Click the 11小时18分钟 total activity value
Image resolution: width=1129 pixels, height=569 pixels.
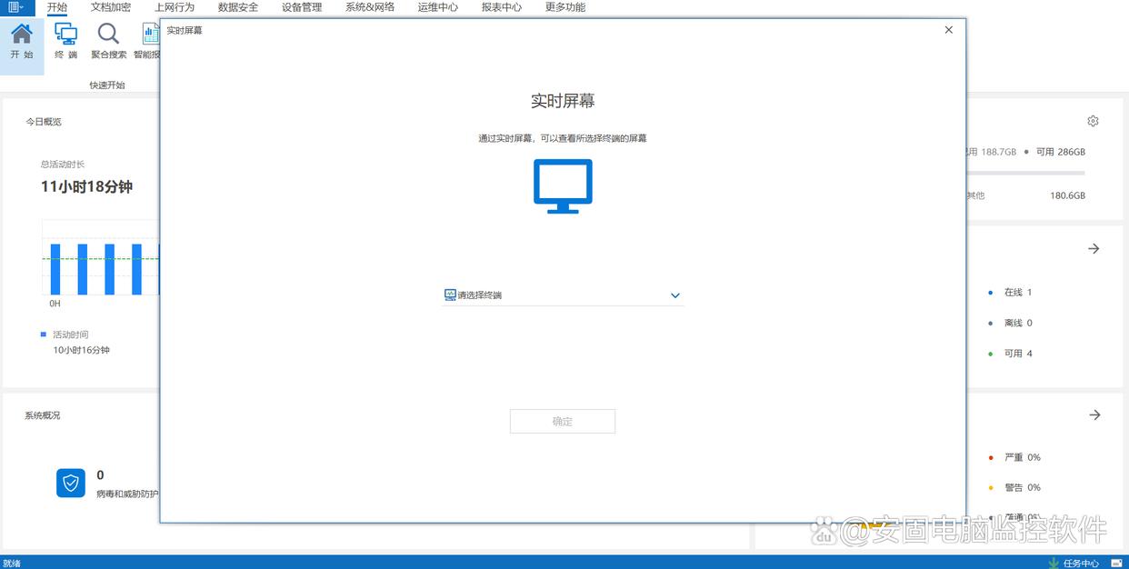click(86, 186)
